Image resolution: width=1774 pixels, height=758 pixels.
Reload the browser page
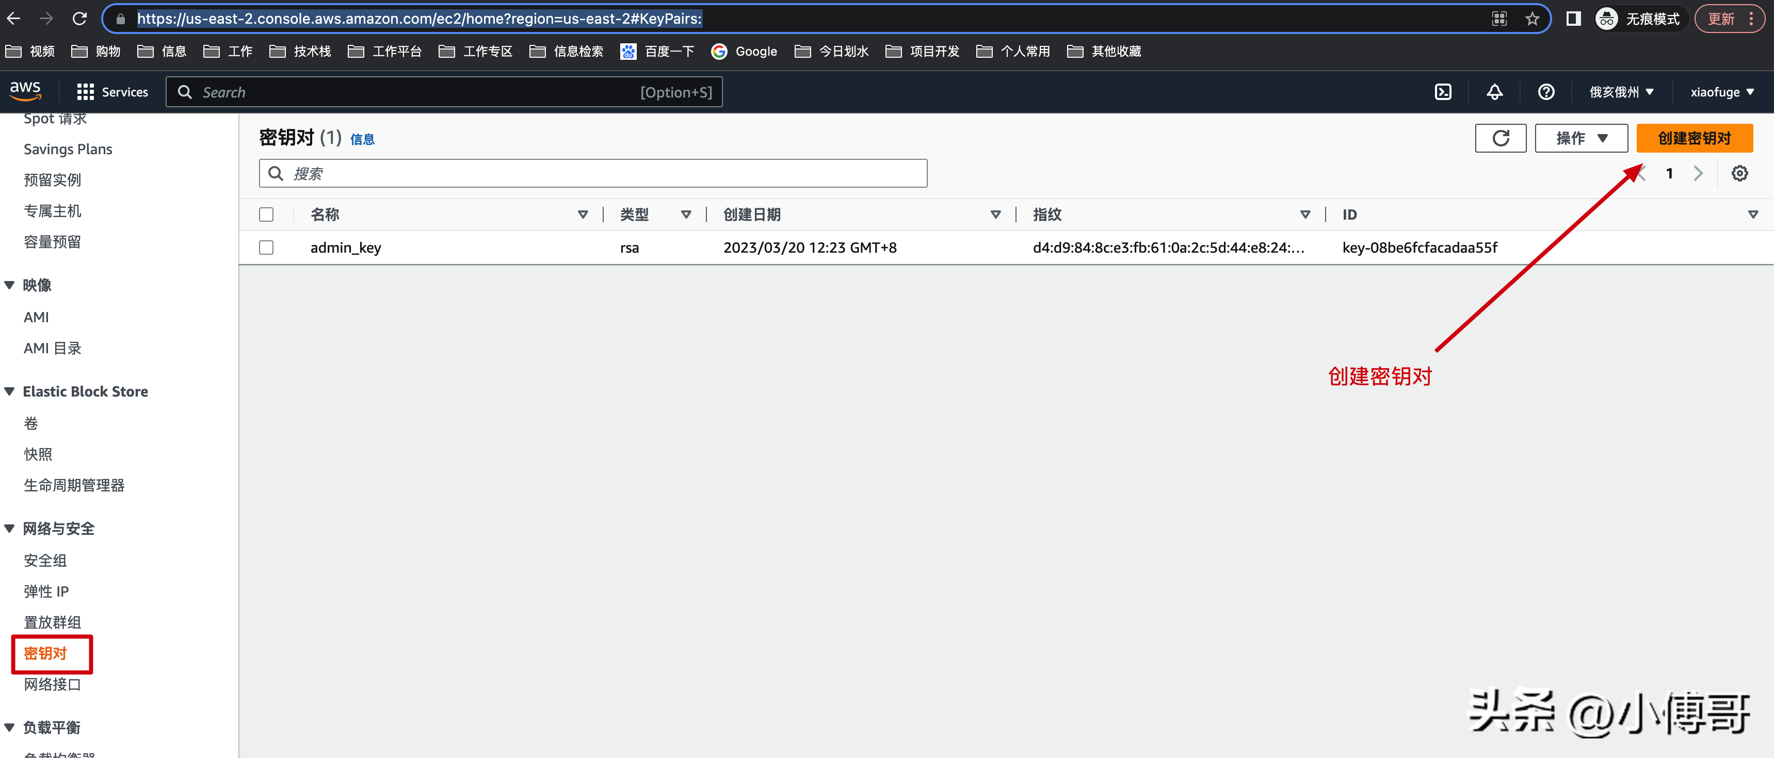(x=80, y=19)
